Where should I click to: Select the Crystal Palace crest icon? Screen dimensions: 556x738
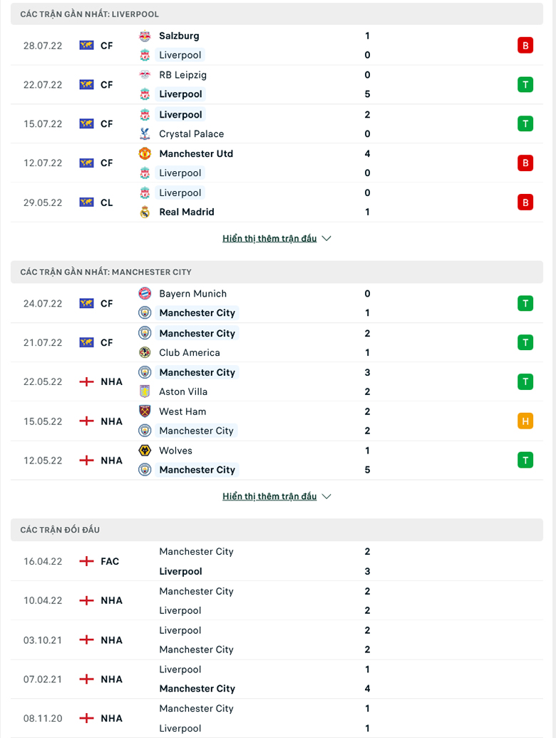pos(145,133)
